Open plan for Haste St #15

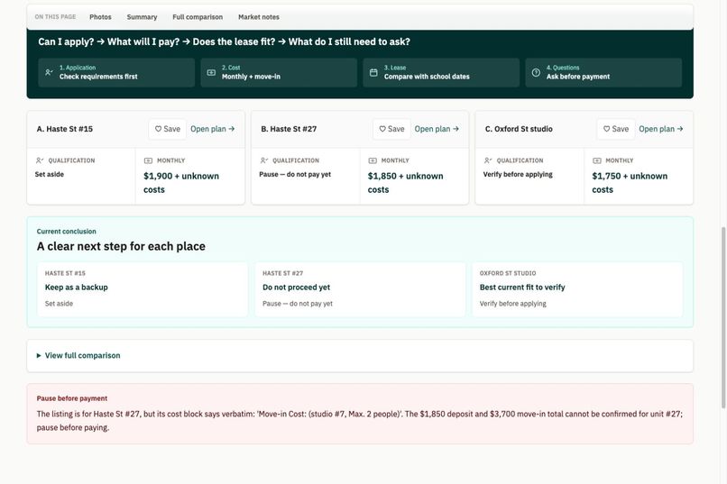(x=212, y=129)
